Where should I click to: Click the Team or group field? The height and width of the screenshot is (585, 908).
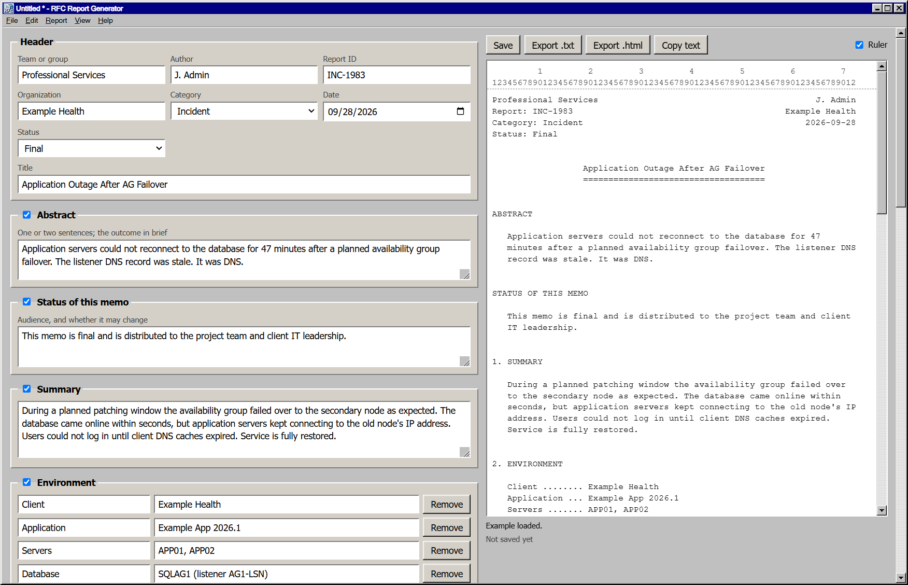[91, 75]
